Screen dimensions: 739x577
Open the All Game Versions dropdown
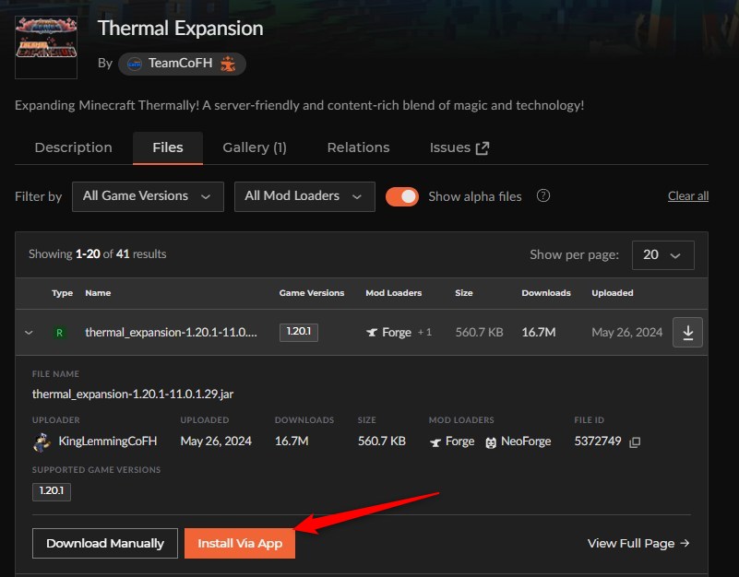tap(148, 196)
